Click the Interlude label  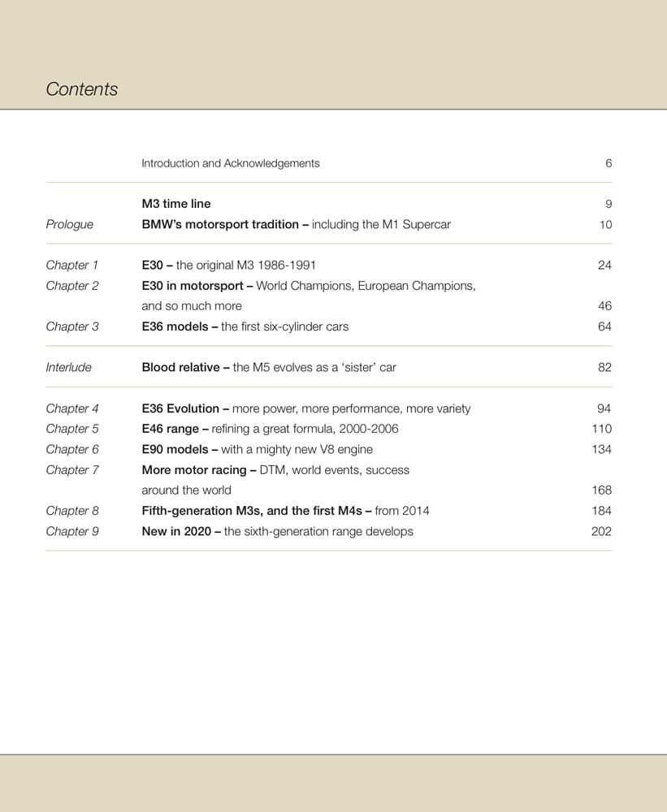[68, 367]
